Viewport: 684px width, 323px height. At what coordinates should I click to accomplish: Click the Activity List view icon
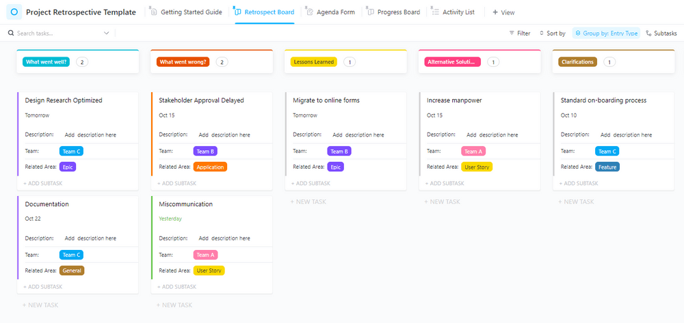[435, 12]
